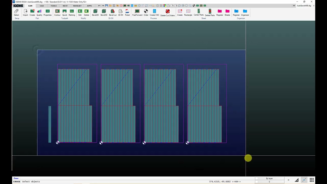
Task: Click the 'in' units indicator
Action: click(x=288, y=180)
